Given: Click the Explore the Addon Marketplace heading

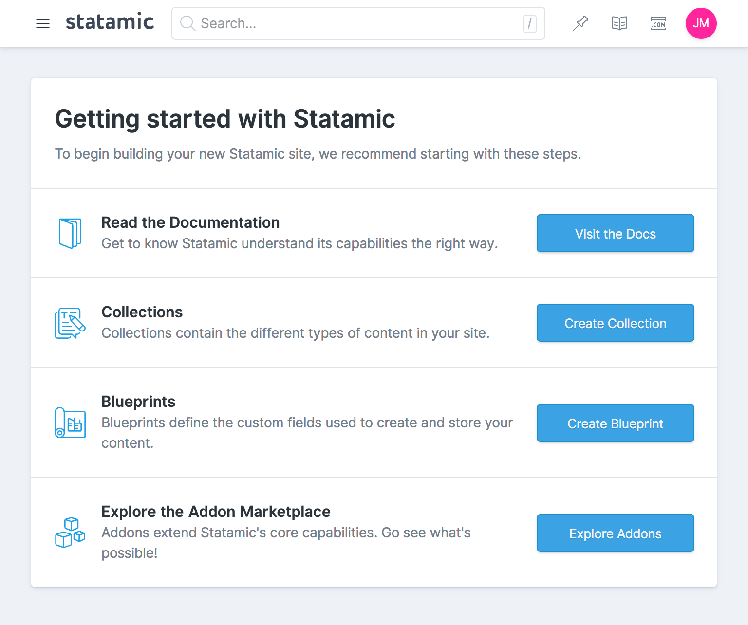Looking at the screenshot, I should 216,512.
